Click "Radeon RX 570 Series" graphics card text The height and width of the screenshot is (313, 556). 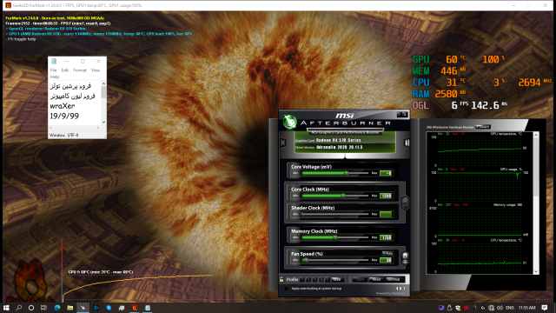(x=338, y=140)
